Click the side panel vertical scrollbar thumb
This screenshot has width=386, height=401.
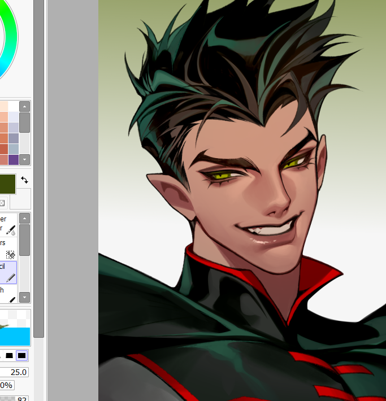tap(38, 169)
